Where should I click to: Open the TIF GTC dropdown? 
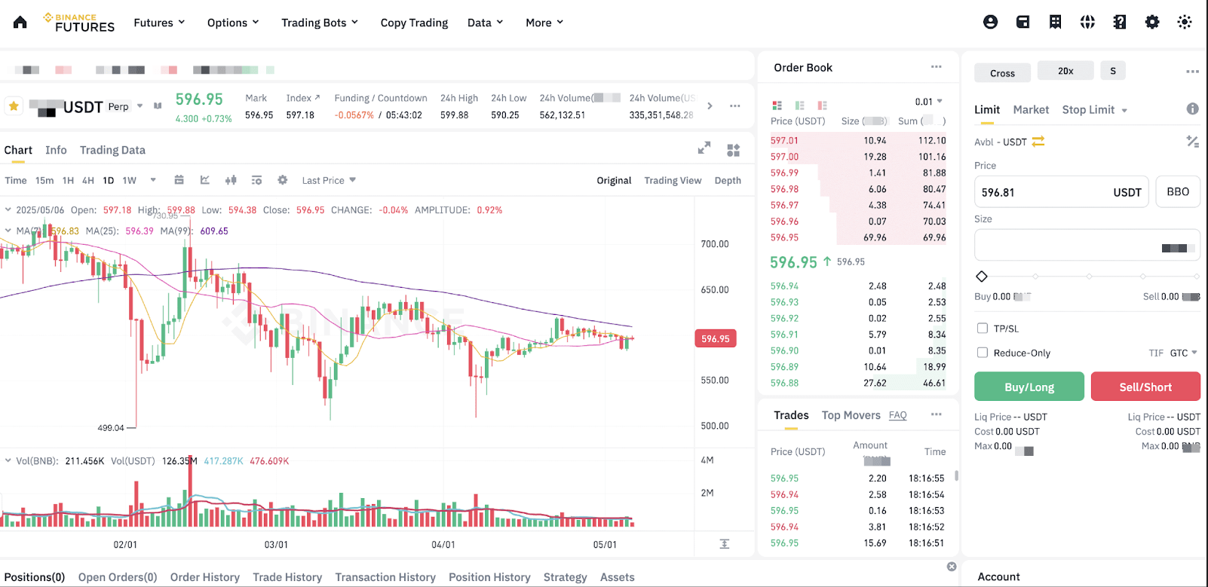click(1182, 353)
